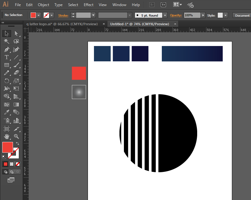Choose the Hand tool
The height and width of the screenshot is (200, 251).
coord(6,136)
